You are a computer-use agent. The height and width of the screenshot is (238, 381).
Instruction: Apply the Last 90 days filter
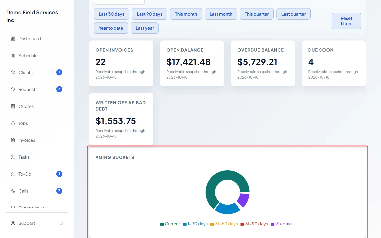(x=149, y=14)
